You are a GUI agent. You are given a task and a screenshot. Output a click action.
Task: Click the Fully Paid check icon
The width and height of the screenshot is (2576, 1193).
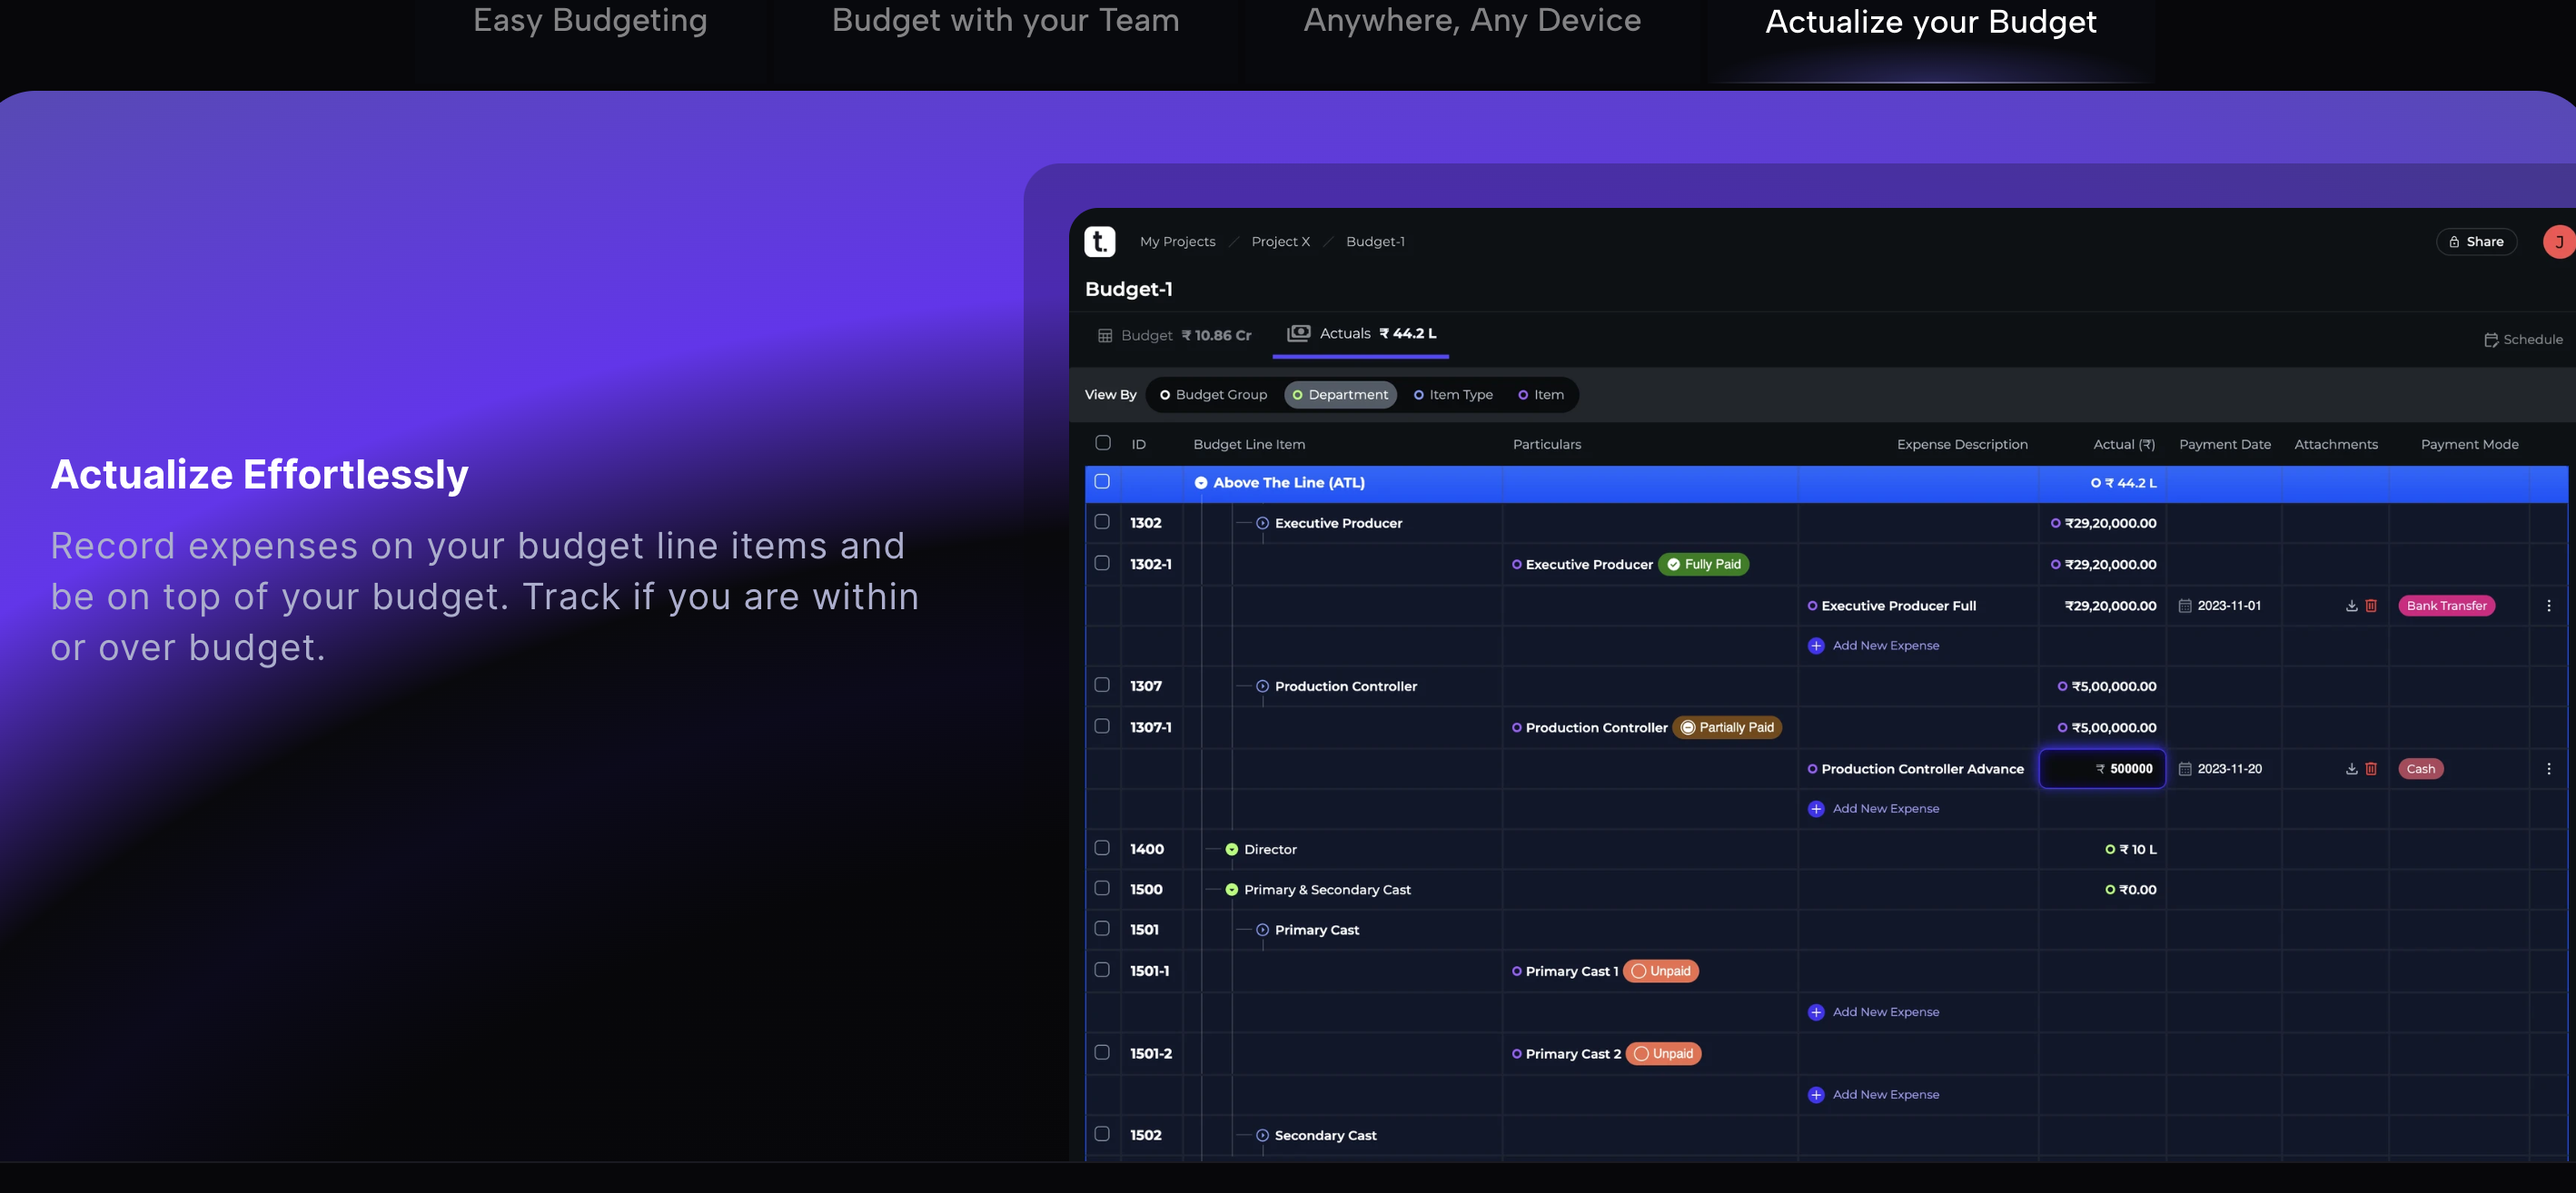click(1674, 565)
